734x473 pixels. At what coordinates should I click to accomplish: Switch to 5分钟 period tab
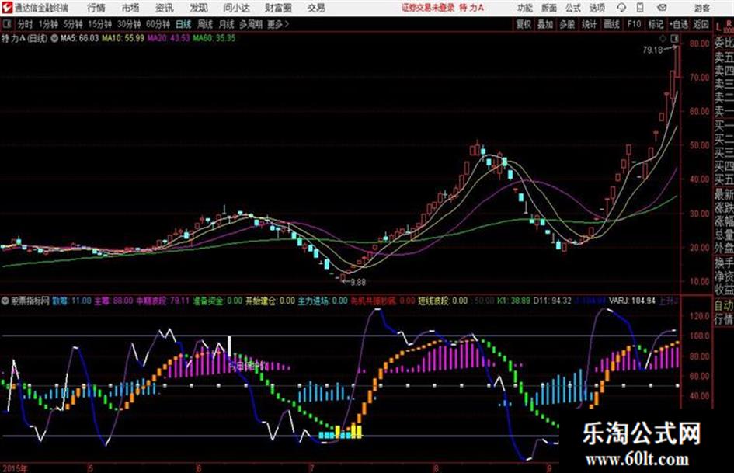(x=72, y=24)
